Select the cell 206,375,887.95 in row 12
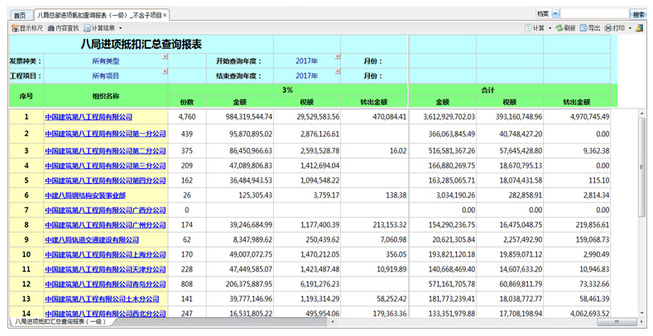The width and height of the screenshot is (653, 336). pos(240,284)
